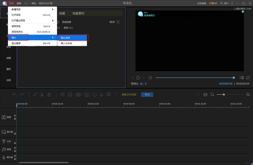Image resolution: width=253 pixels, height=165 pixels.
Task: Open the 文件 menu in menu bar
Action: point(11,3)
